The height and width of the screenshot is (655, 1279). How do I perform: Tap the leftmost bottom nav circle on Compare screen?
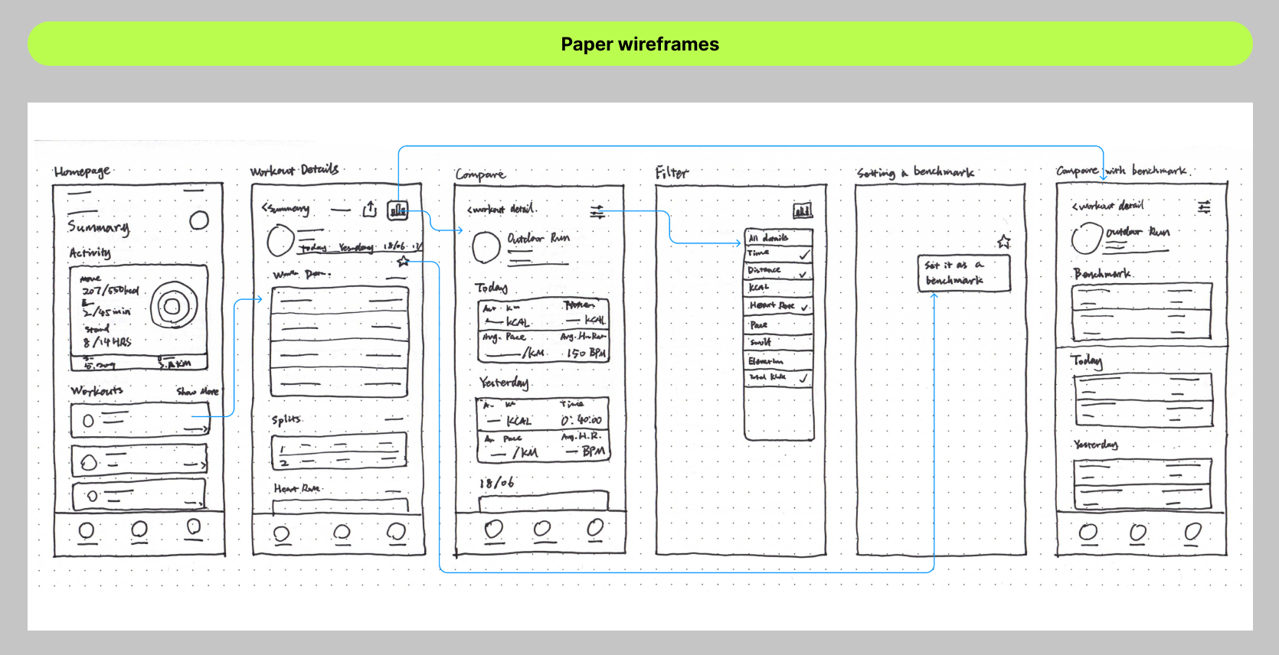pyautogui.click(x=494, y=529)
